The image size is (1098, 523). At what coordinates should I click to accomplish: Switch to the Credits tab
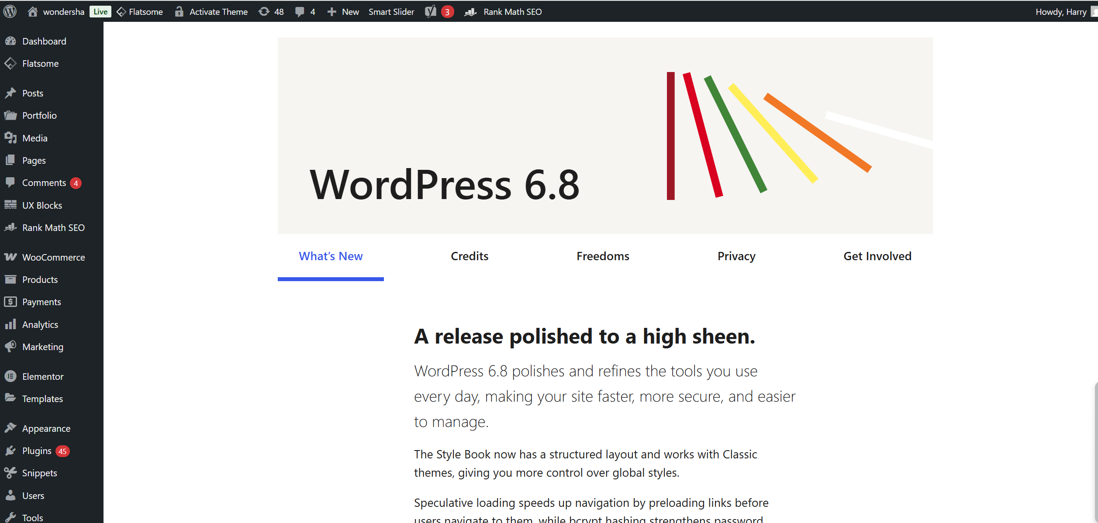coord(469,256)
